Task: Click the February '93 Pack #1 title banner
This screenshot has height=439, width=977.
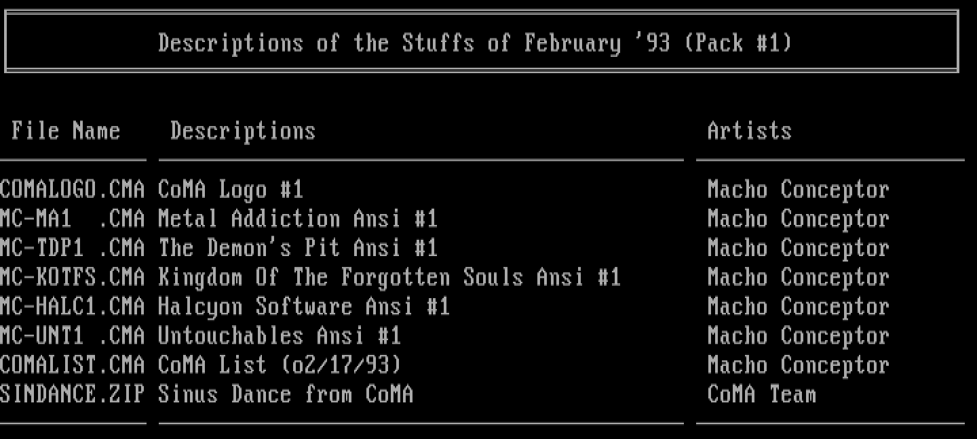Action: tap(475, 43)
